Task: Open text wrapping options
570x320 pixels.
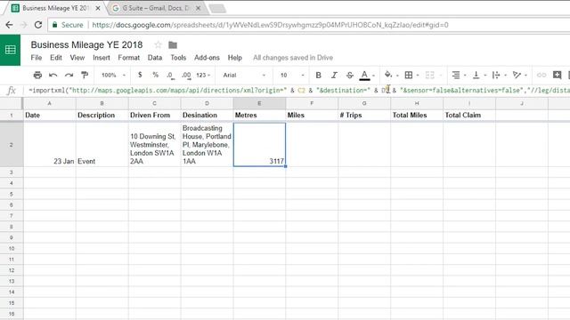Action: pos(496,75)
